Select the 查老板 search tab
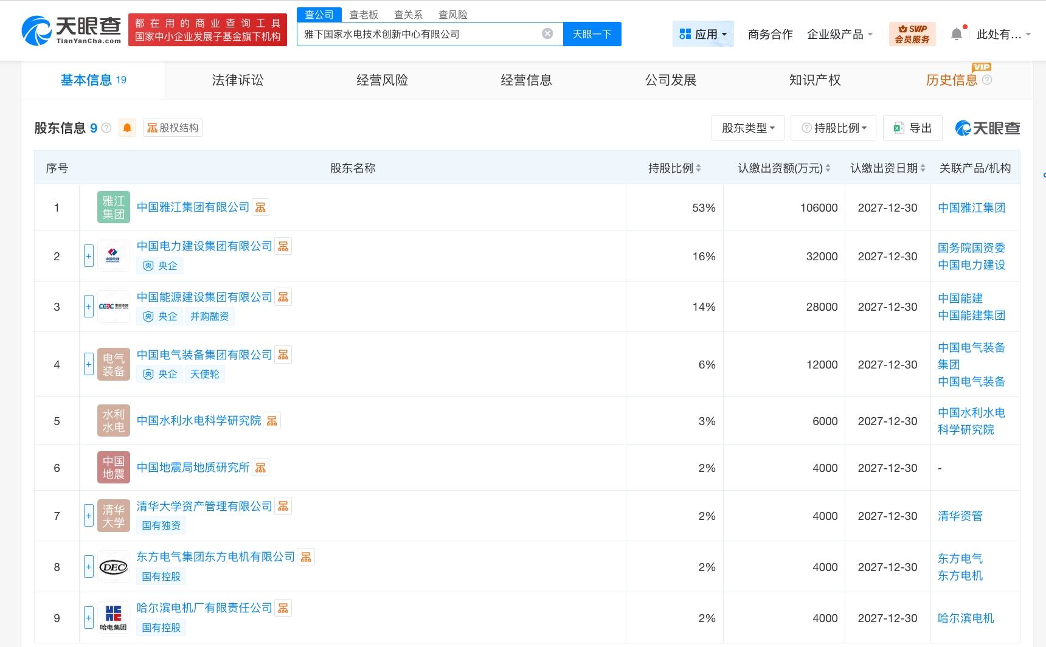 coord(364,15)
